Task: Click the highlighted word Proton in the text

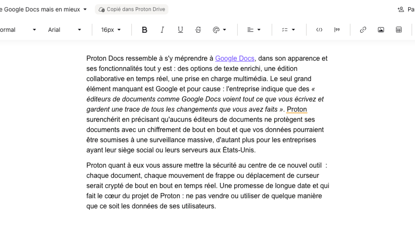Action: click(x=296, y=109)
